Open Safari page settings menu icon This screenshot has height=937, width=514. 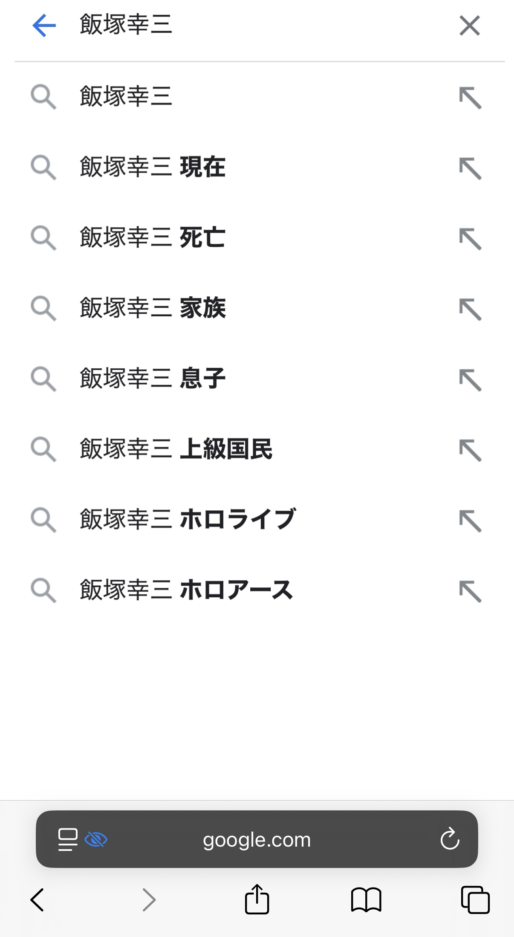coord(68,839)
